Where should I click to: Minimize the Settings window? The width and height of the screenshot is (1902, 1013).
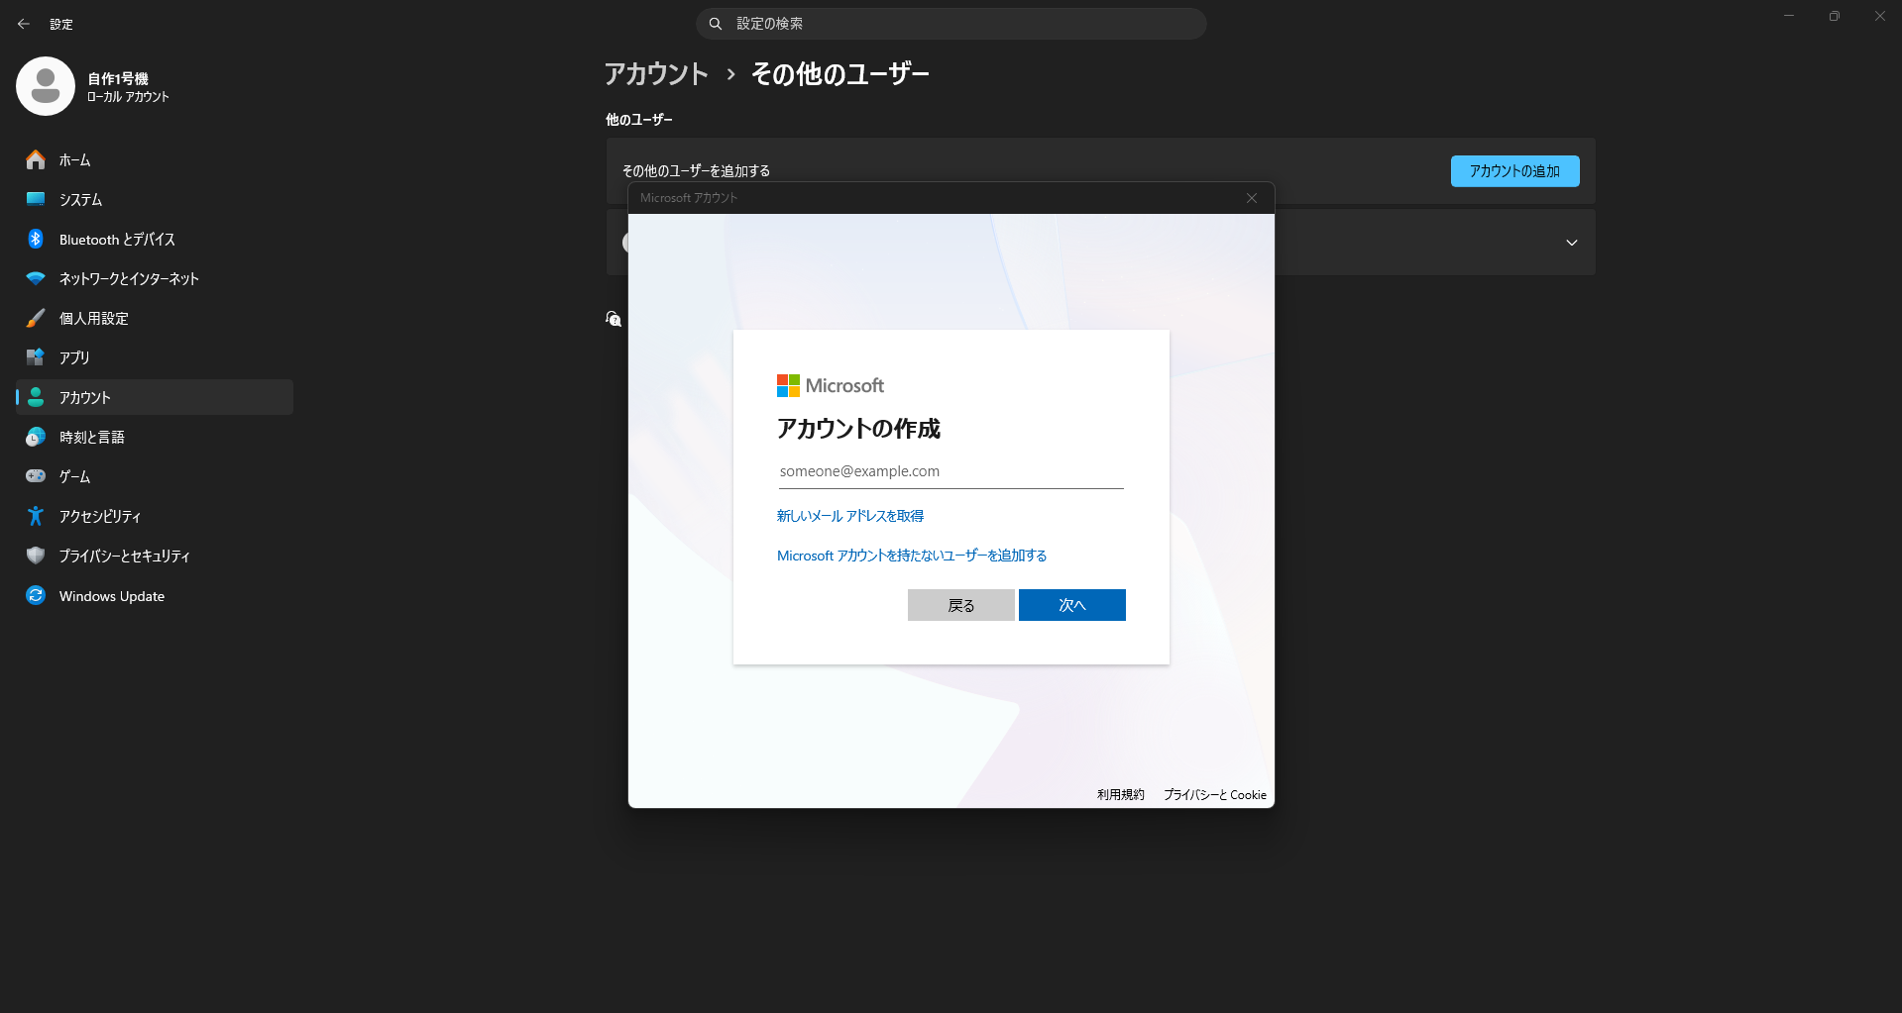[x=1789, y=16]
